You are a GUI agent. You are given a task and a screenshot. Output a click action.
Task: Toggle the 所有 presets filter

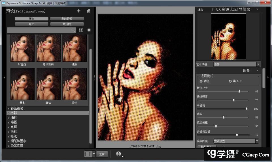[x=32, y=19]
